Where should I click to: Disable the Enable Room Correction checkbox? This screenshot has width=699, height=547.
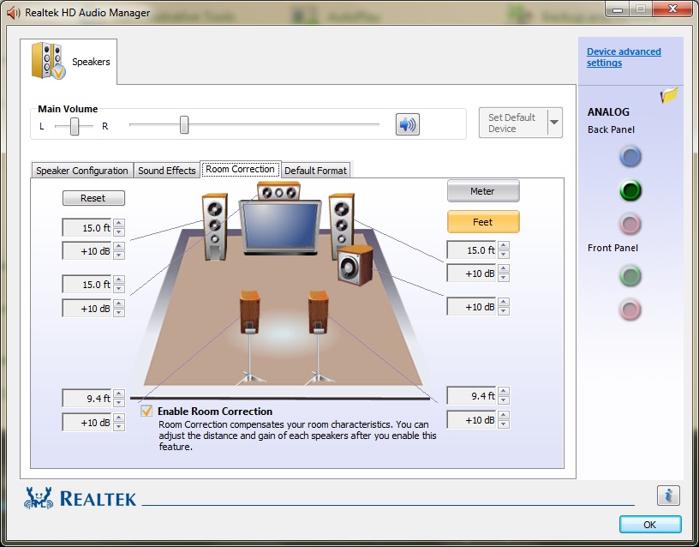click(x=147, y=412)
